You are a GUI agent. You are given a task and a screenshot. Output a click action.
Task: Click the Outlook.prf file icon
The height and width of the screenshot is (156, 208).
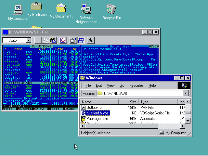pyautogui.click(x=83, y=107)
